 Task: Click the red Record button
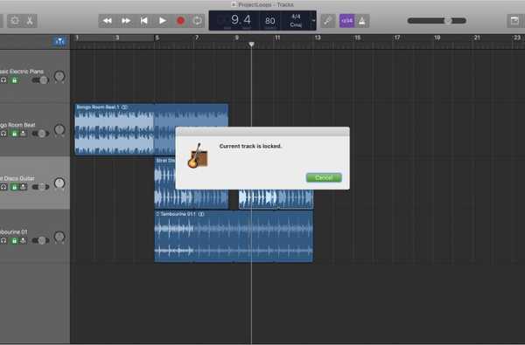[x=180, y=21]
